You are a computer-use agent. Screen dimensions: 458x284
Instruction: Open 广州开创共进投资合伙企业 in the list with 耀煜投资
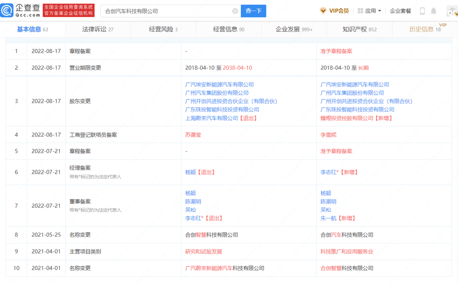point(366,101)
